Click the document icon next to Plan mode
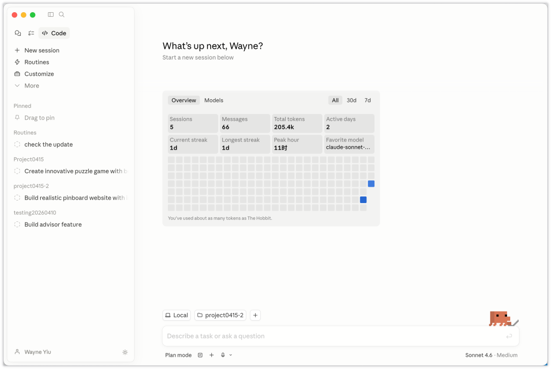Viewport: 551px width, 369px height. point(200,355)
